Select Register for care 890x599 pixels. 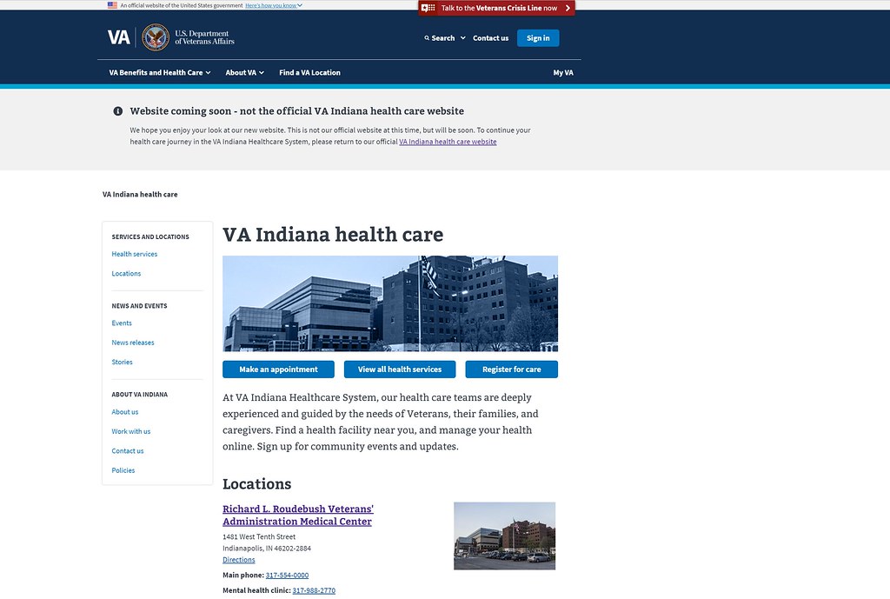pyautogui.click(x=511, y=369)
